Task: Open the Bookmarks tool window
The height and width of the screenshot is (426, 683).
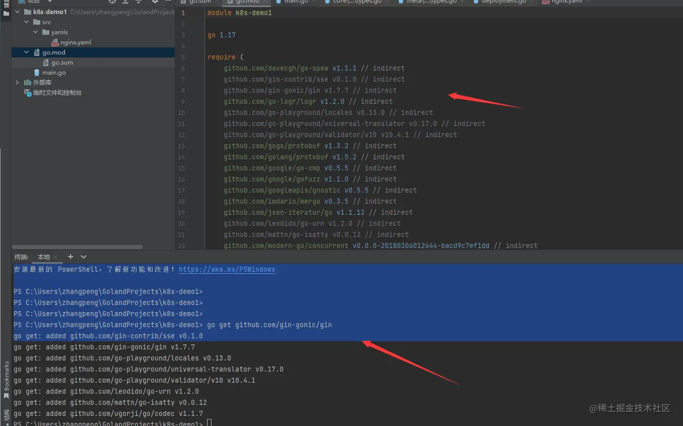Action: click(7, 376)
